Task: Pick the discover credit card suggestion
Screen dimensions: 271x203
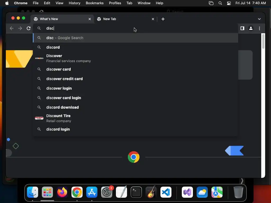Action: coord(135,79)
